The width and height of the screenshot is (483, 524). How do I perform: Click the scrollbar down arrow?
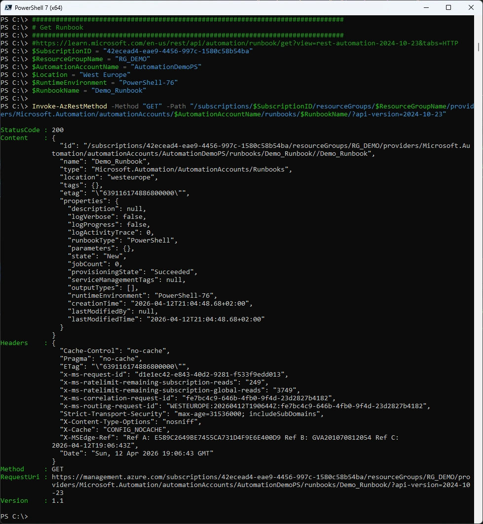click(x=479, y=519)
